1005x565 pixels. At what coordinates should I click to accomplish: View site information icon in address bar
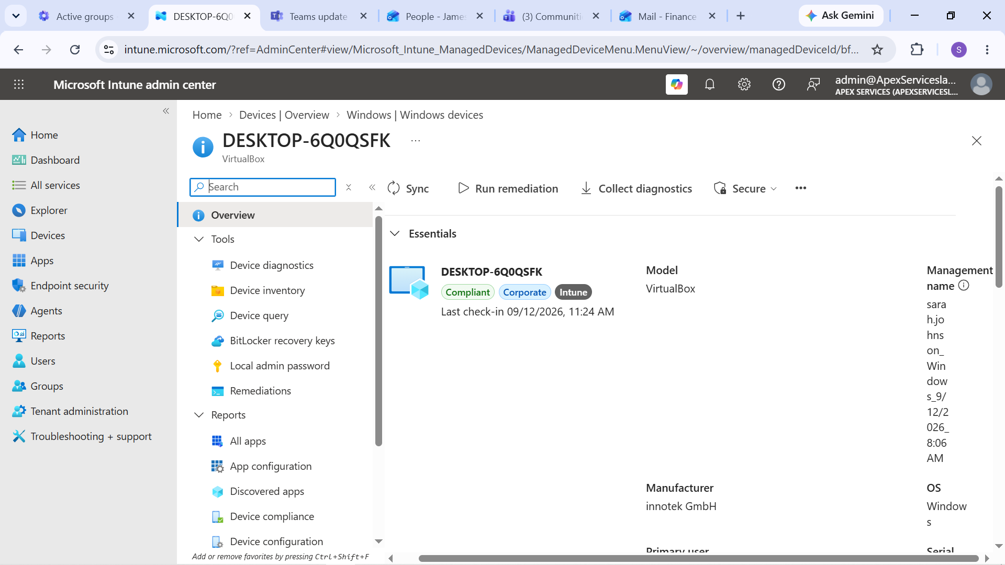coord(109,50)
